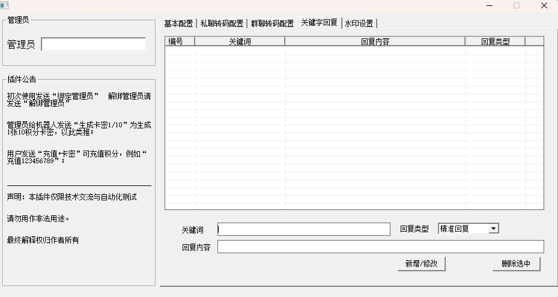558x297 pixels.
Task: Click the 删除选中 button
Action: pyautogui.click(x=516, y=264)
